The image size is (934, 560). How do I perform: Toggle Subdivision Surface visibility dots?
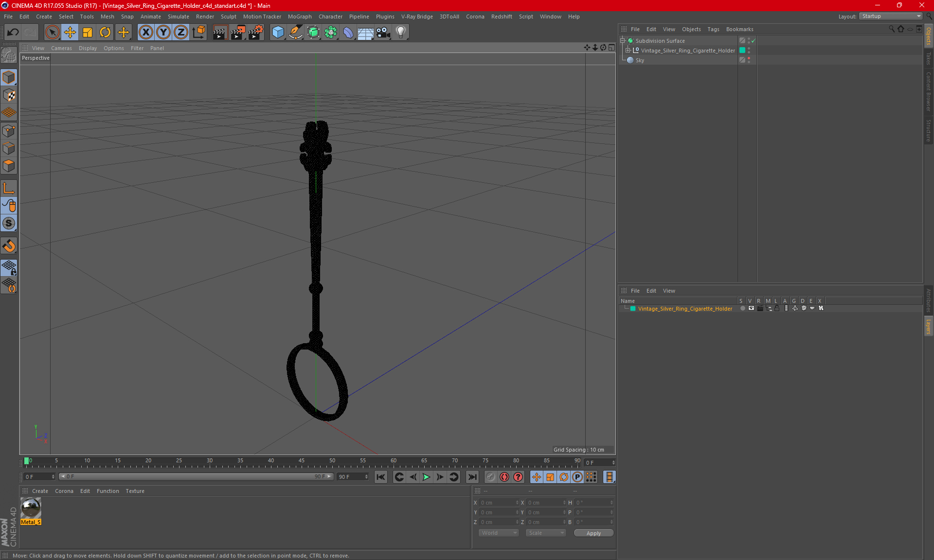pyautogui.click(x=749, y=41)
